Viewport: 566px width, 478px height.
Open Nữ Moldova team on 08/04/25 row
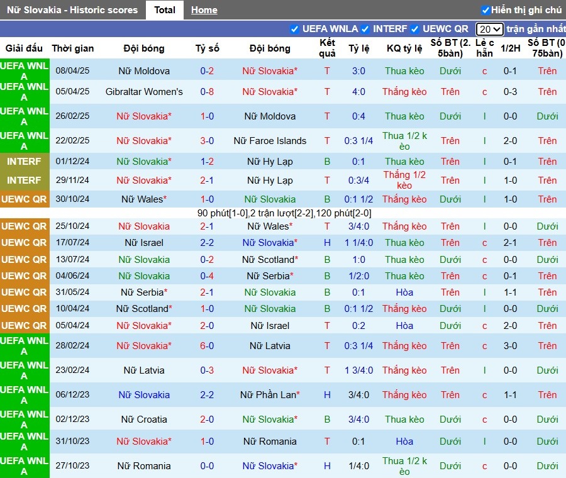[144, 71]
